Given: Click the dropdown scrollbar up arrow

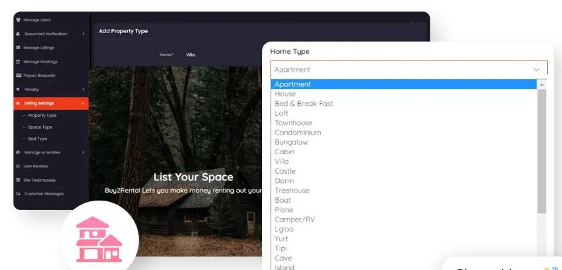Looking at the screenshot, I should coord(542,85).
